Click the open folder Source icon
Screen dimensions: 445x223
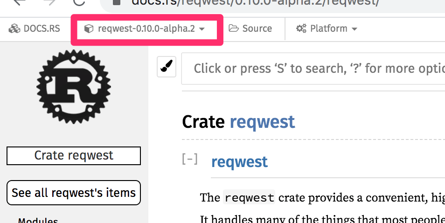[x=234, y=28]
